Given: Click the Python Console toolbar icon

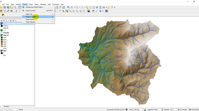Looking at the screenshot, I should 93,11.
